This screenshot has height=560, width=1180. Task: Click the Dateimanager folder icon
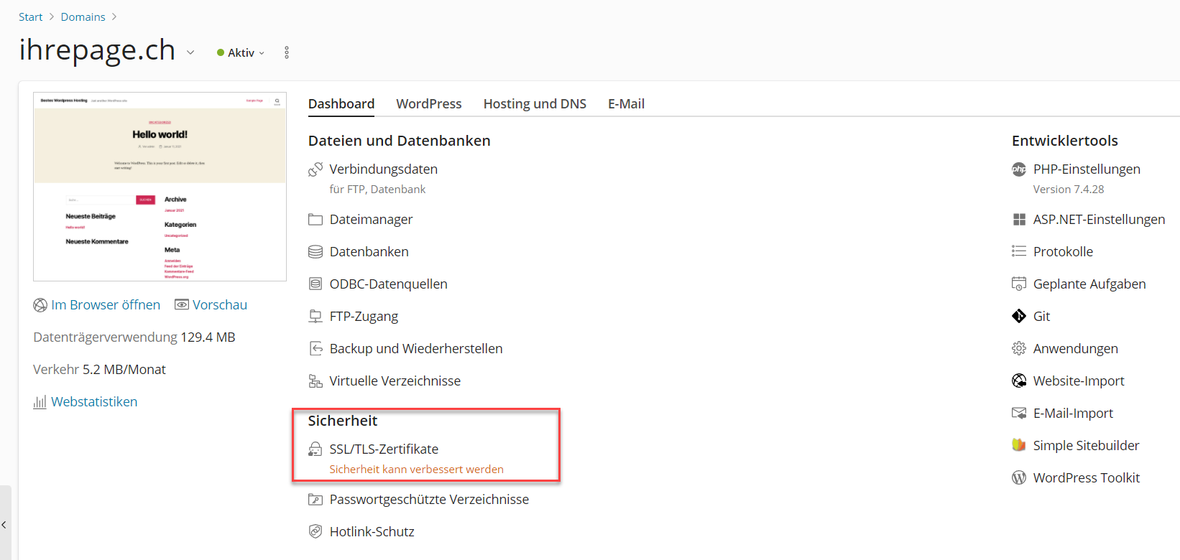click(x=315, y=220)
